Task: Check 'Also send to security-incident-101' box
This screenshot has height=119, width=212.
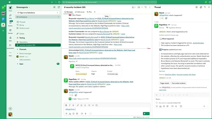Action: click(157, 103)
